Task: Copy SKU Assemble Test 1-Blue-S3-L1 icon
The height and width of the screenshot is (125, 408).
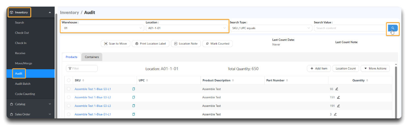Action: 134,89
